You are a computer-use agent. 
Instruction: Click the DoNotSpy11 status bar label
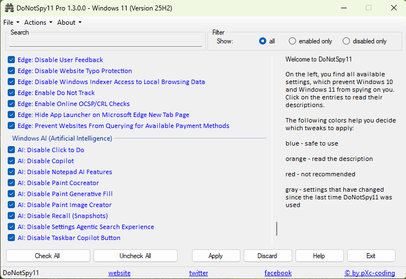(21, 273)
